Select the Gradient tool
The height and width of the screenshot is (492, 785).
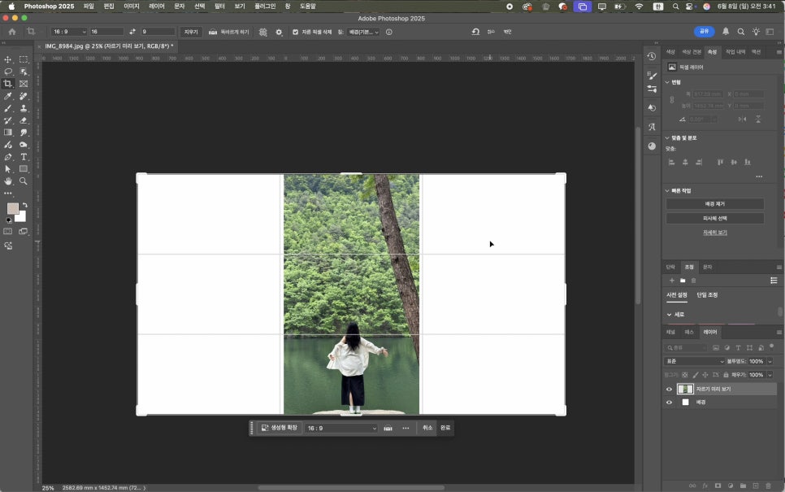click(8, 133)
